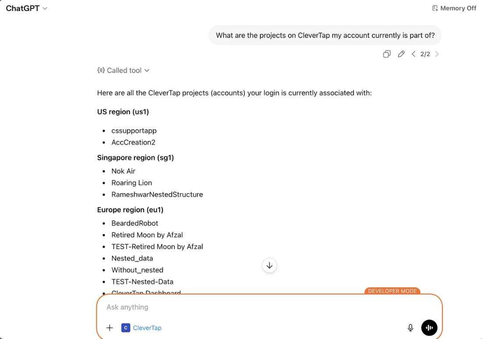
Task: Click the chevron next to ChatGPT title
Action: (x=45, y=9)
